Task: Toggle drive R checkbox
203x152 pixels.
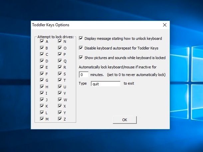Action: [60, 67]
